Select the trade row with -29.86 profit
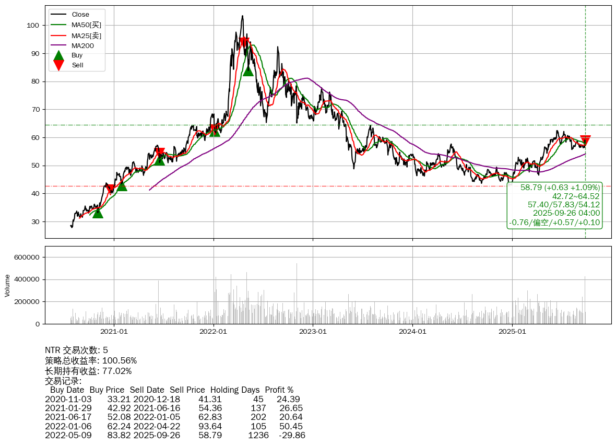This screenshot has width=616, height=445. click(x=175, y=435)
